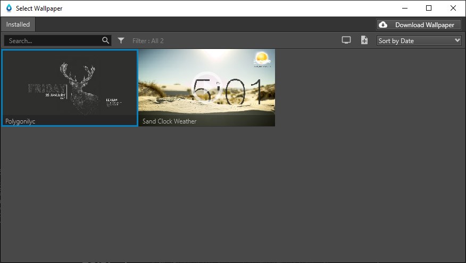Click the Filter : All 2 label
Image resolution: width=466 pixels, height=263 pixels.
[148, 41]
